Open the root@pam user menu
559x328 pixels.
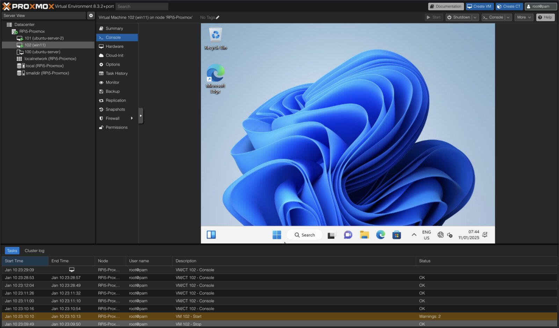coord(541,6)
